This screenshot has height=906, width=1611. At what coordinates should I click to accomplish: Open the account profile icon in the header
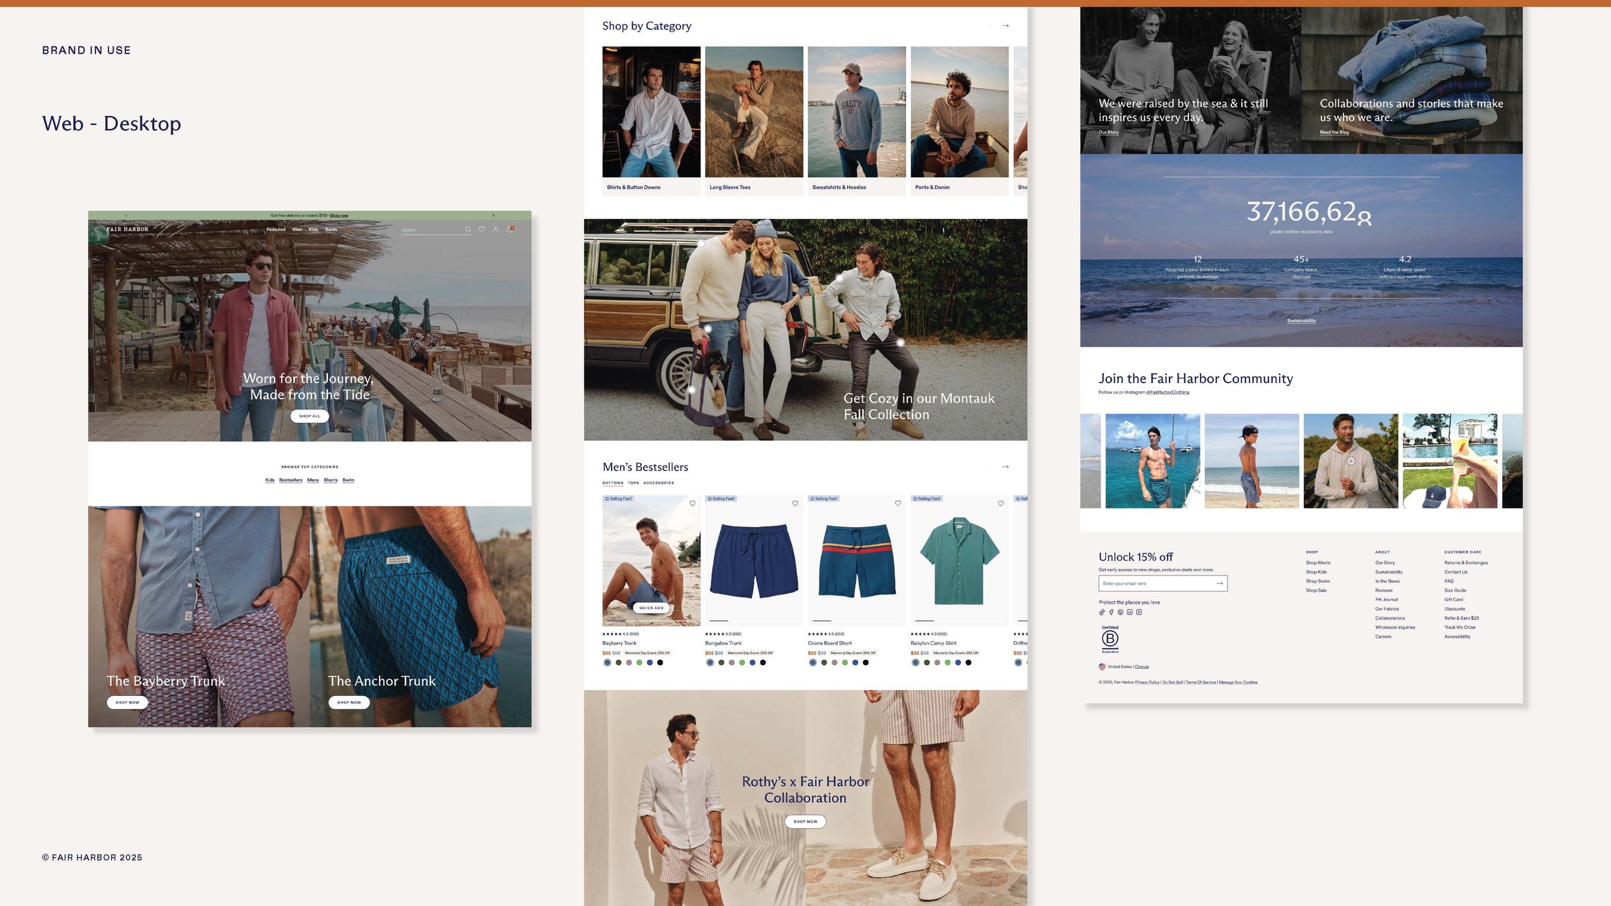coord(496,229)
